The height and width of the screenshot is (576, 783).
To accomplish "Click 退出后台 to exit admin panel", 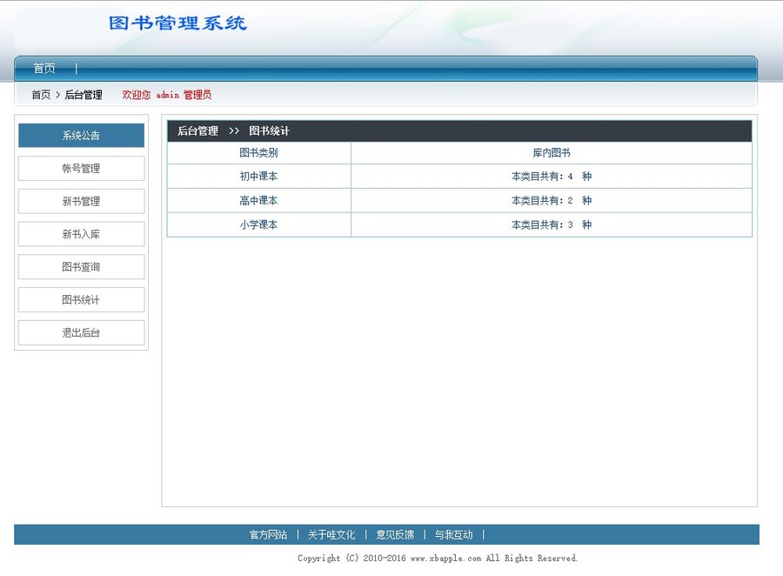I will [80, 332].
